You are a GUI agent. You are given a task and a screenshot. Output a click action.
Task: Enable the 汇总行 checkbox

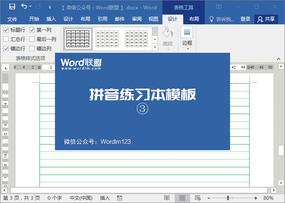pos(6,39)
